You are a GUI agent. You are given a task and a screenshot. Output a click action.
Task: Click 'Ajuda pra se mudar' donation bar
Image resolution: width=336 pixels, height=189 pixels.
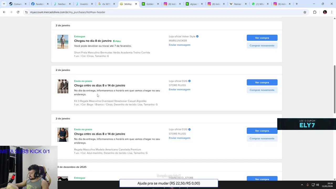(x=169, y=183)
